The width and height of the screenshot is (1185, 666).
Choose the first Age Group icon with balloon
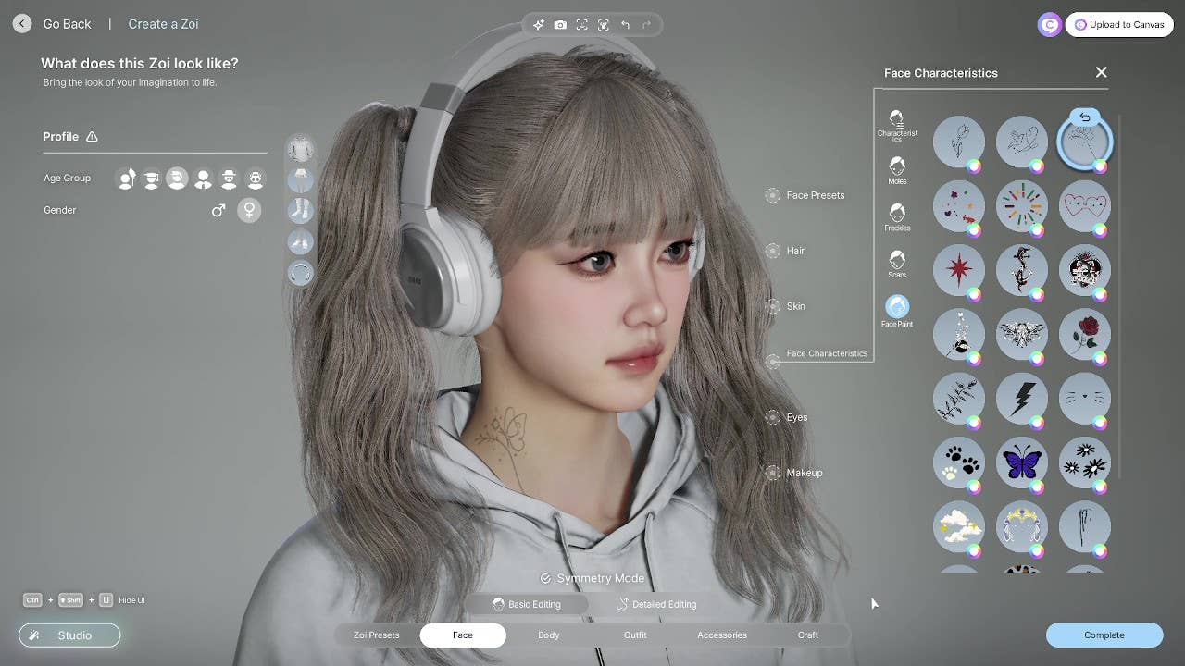pyautogui.click(x=127, y=179)
